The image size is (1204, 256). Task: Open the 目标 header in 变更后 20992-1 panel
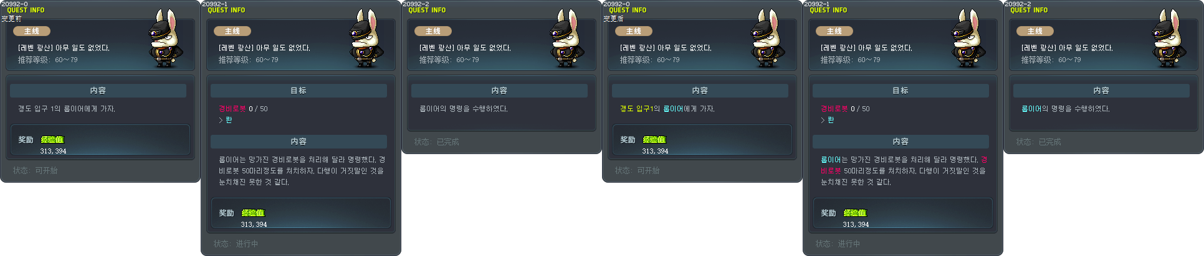[901, 91]
